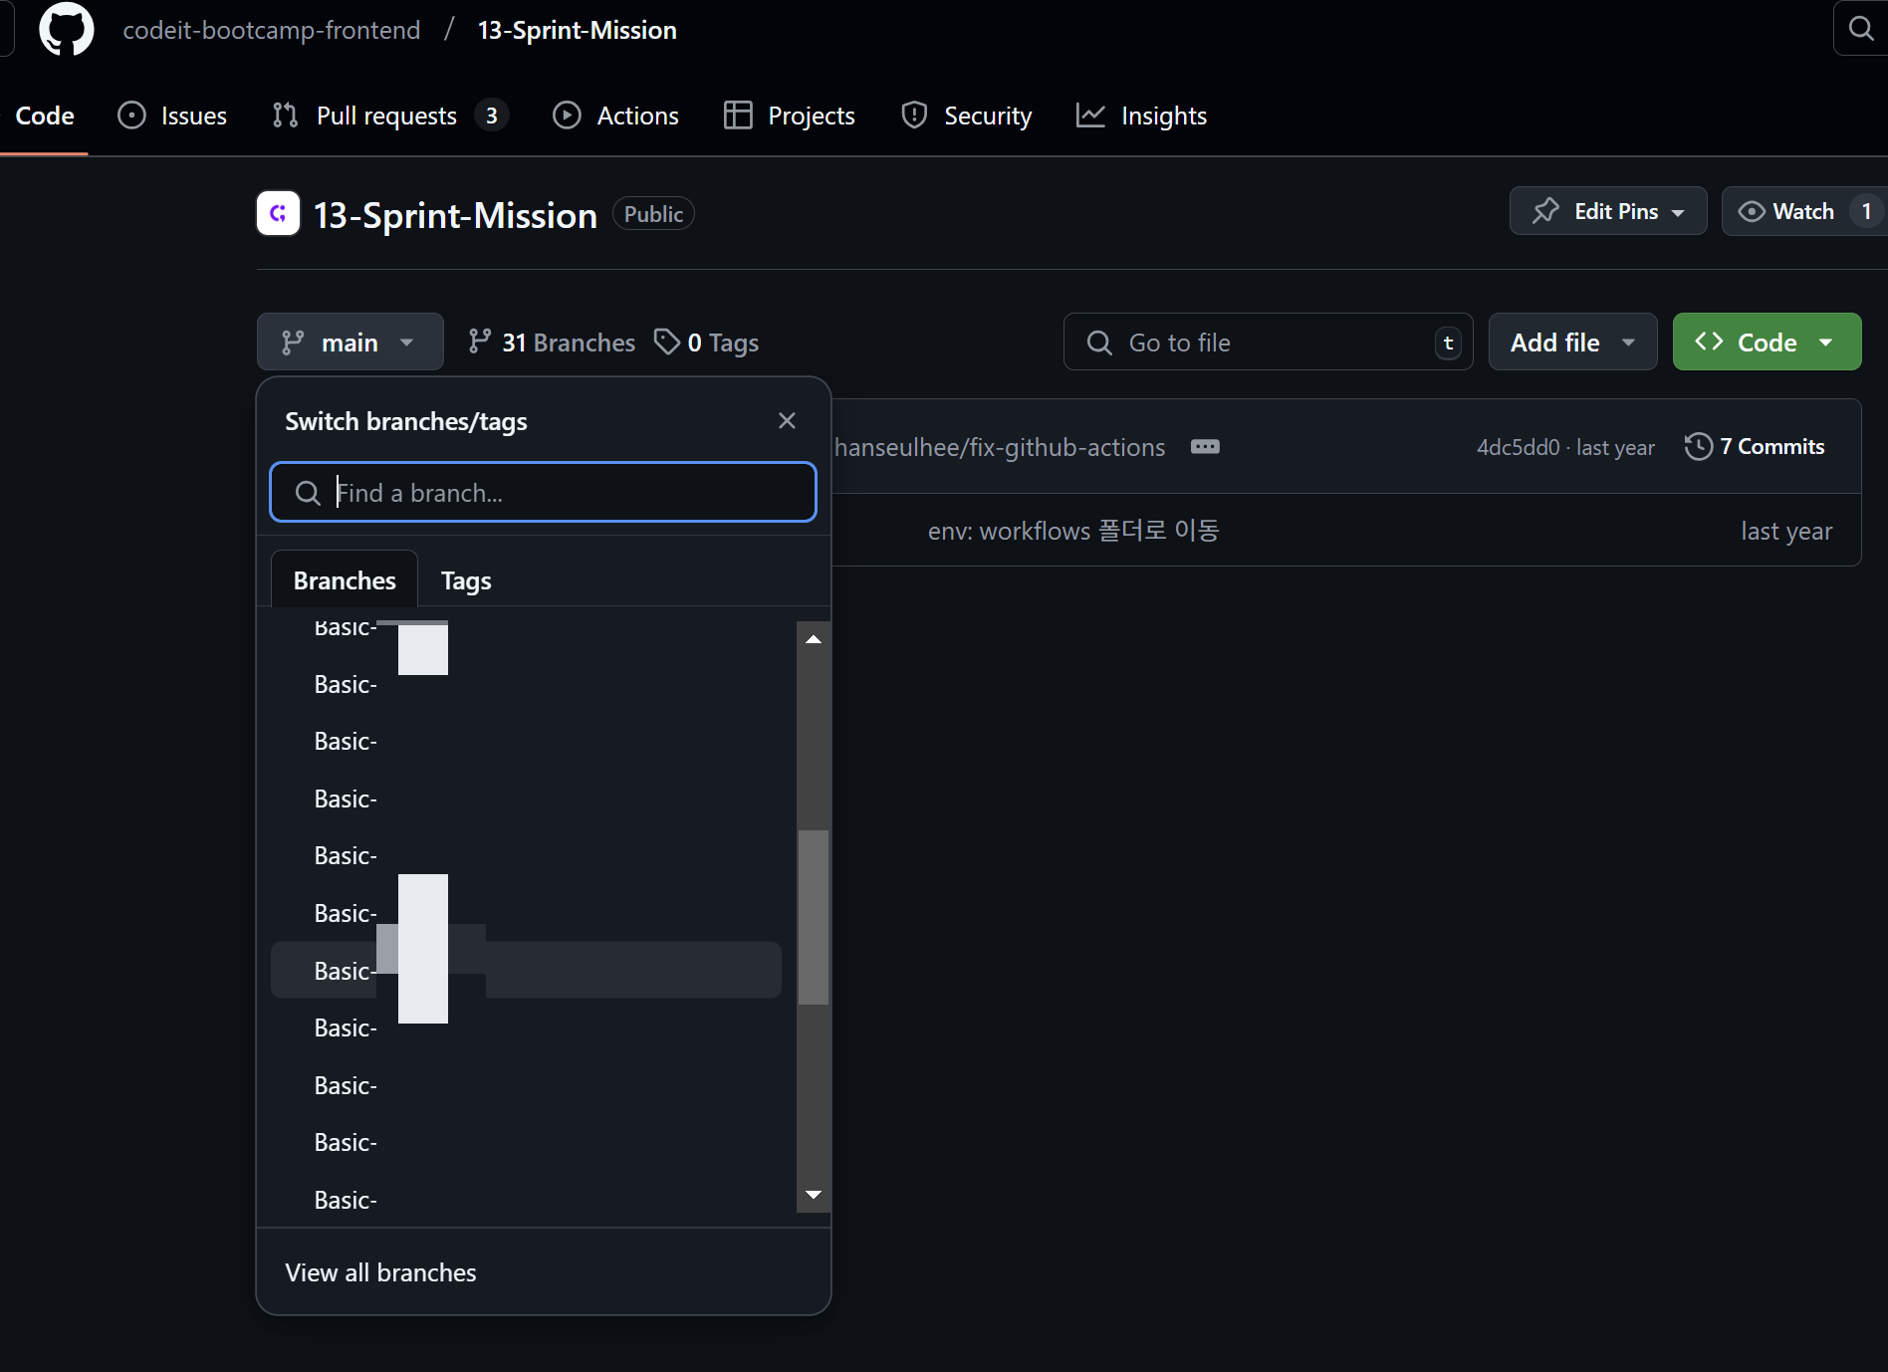The image size is (1888, 1372).
Task: Open the Projects tab
Action: click(789, 115)
